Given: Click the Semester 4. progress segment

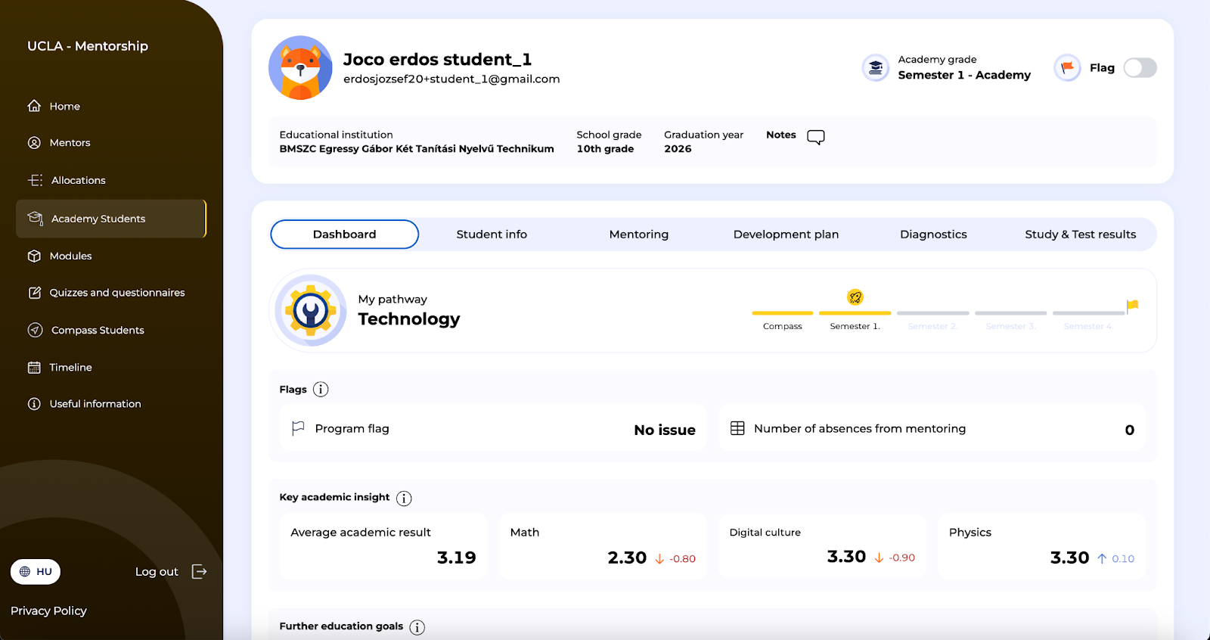Looking at the screenshot, I should tap(1088, 313).
